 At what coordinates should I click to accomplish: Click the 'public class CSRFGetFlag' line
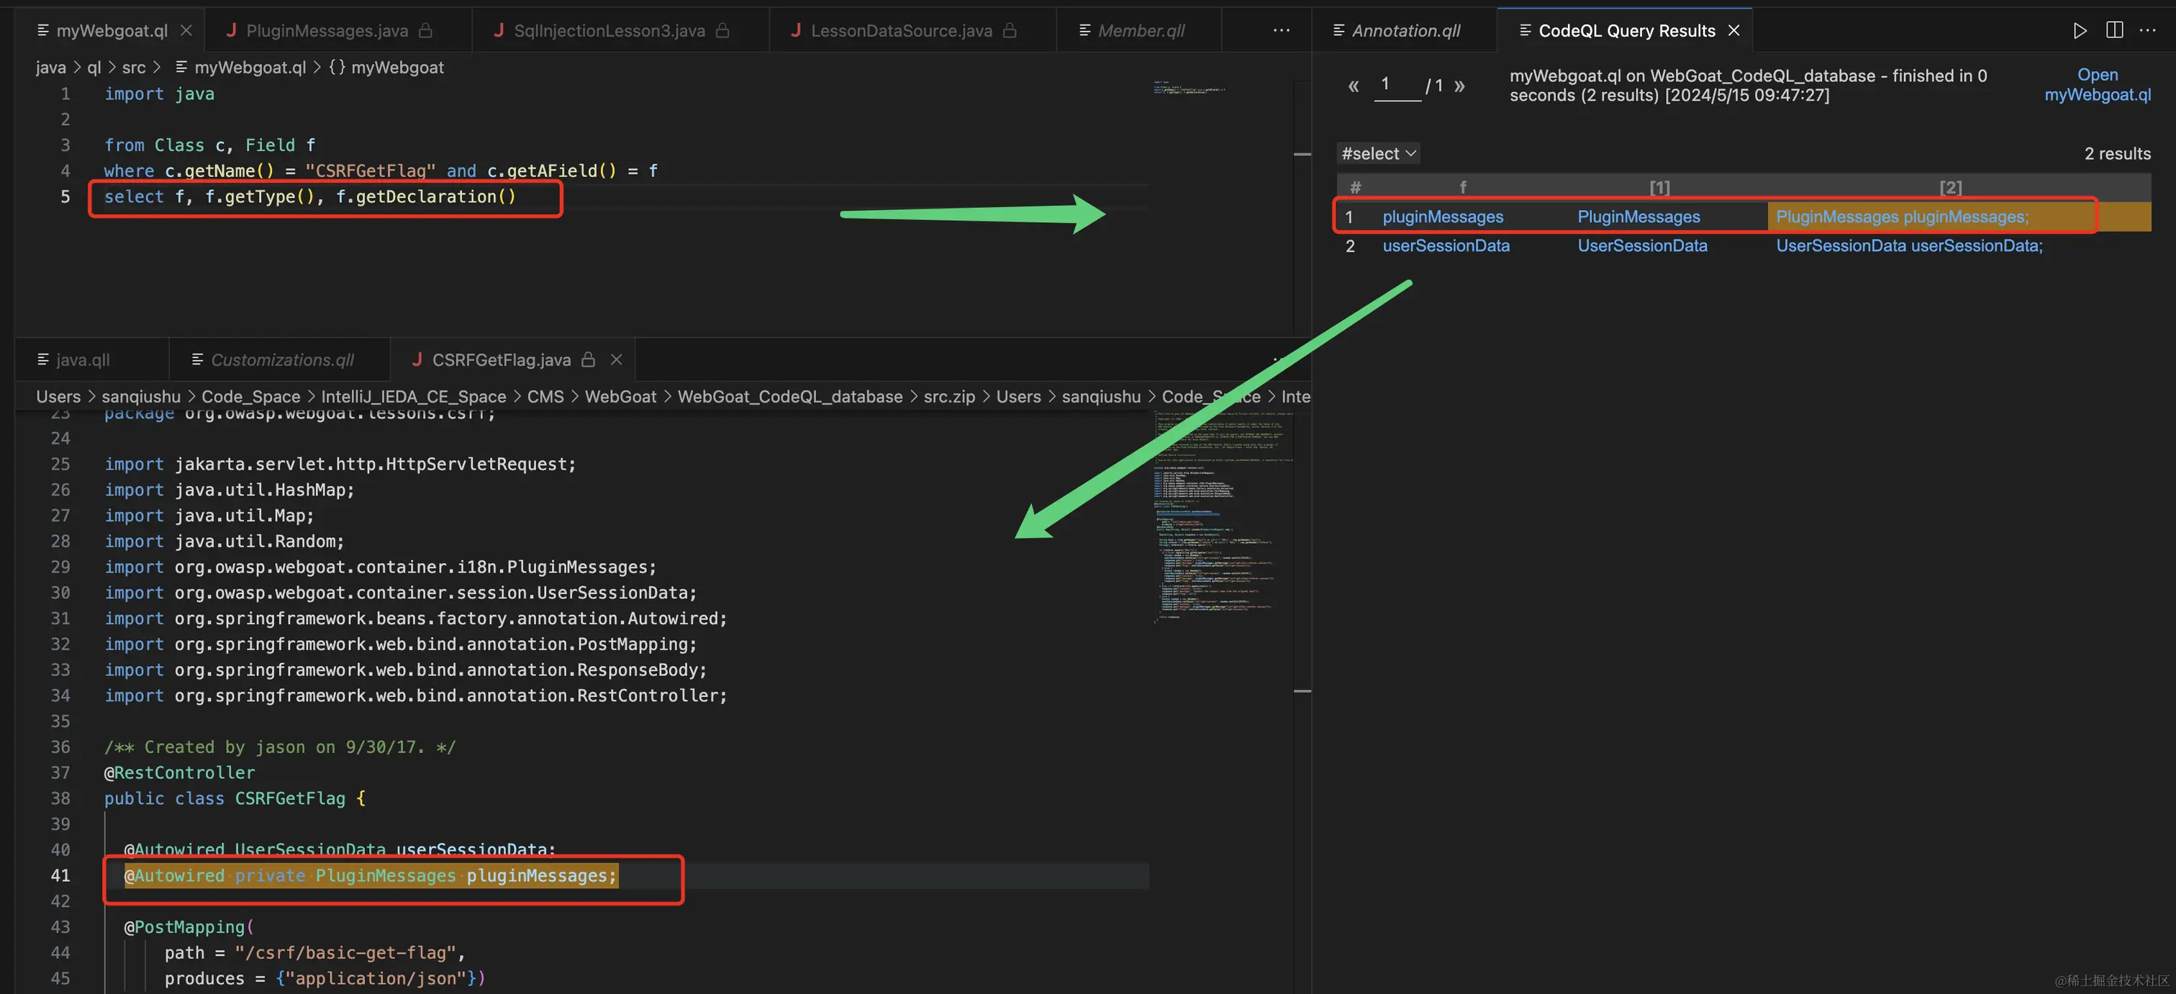click(235, 798)
